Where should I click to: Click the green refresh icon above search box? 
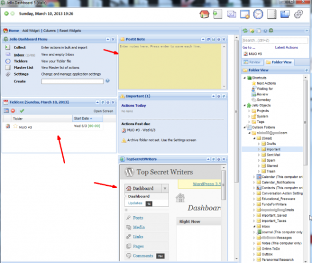[245, 31]
